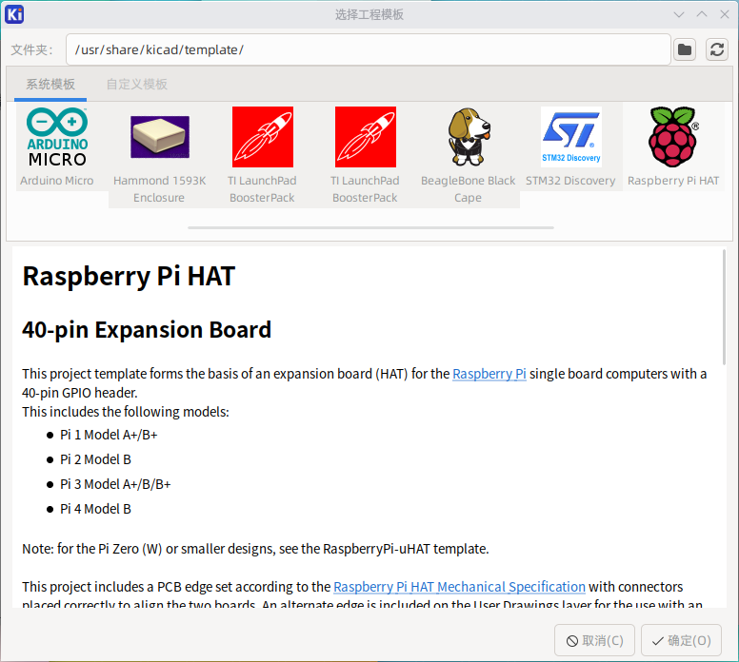Click the description pane vertical scrollbar

click(724, 304)
